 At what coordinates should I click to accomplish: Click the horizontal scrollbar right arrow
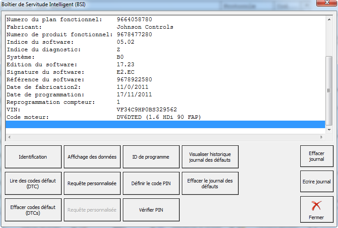pyautogui.click(x=322, y=137)
